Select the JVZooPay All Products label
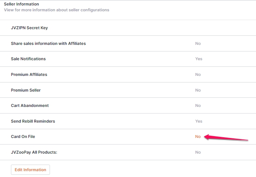 [x=34, y=152]
